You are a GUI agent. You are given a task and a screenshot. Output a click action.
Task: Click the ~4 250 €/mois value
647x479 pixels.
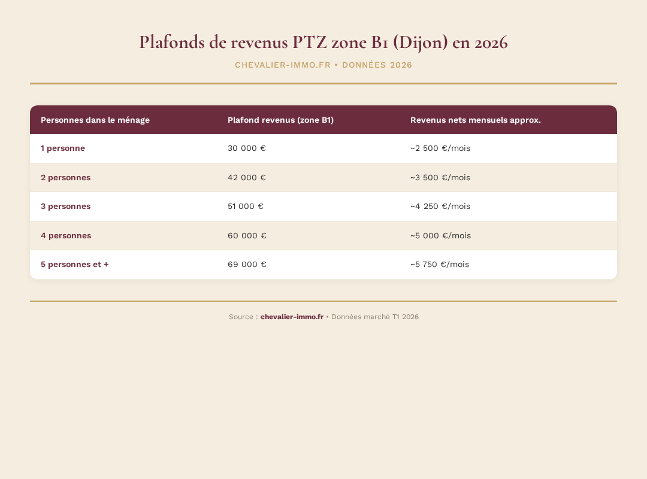tap(440, 207)
